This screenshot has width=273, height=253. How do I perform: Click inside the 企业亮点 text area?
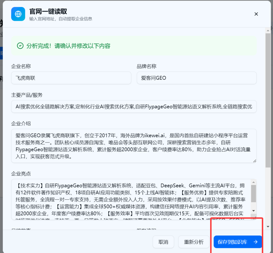[131, 200]
